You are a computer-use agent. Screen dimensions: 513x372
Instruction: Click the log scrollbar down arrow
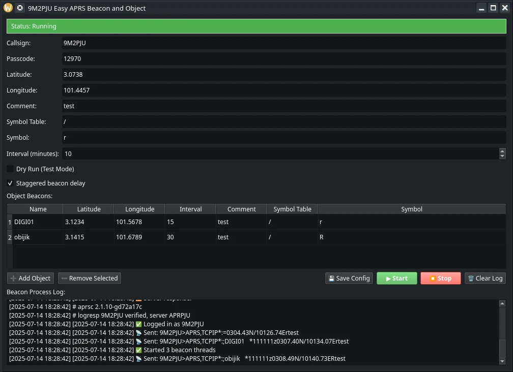pyautogui.click(x=502, y=361)
